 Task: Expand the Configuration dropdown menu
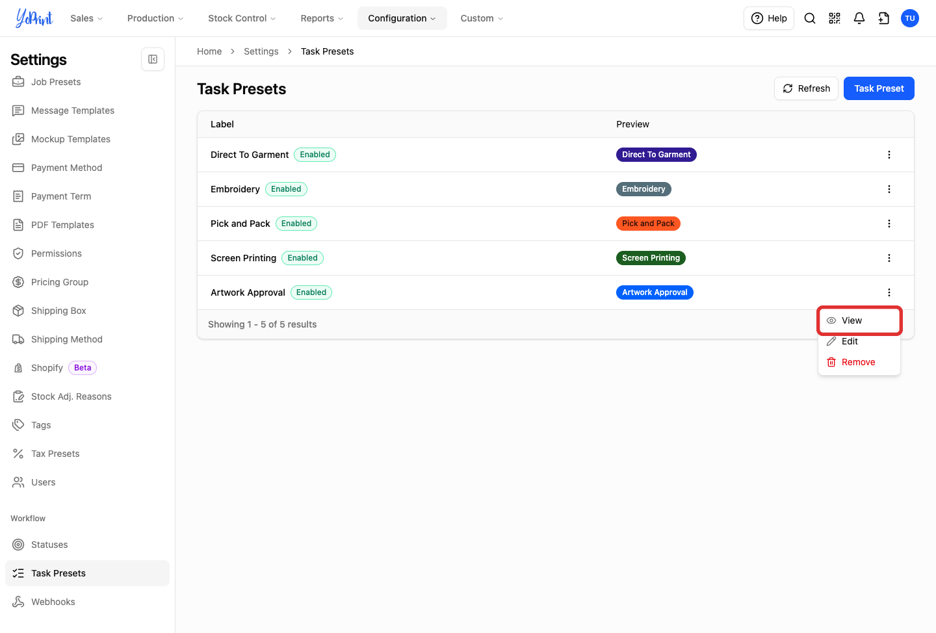tap(402, 18)
